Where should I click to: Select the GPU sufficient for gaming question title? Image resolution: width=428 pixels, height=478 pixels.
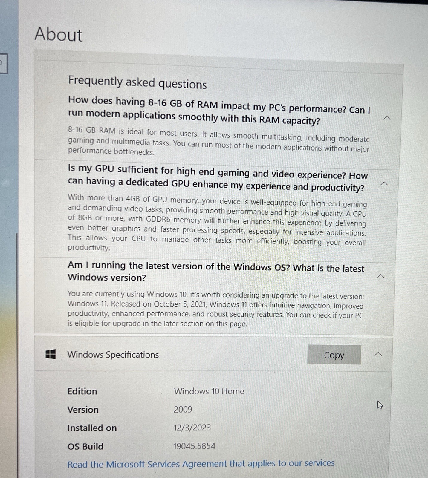[x=218, y=178]
